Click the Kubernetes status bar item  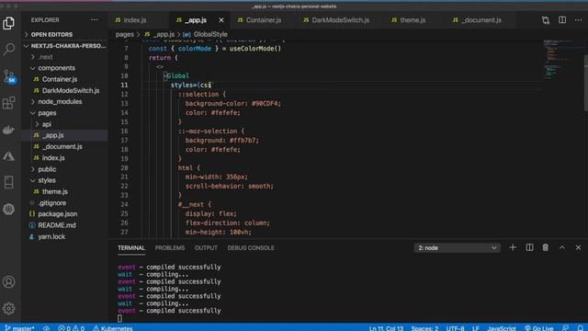point(112,328)
